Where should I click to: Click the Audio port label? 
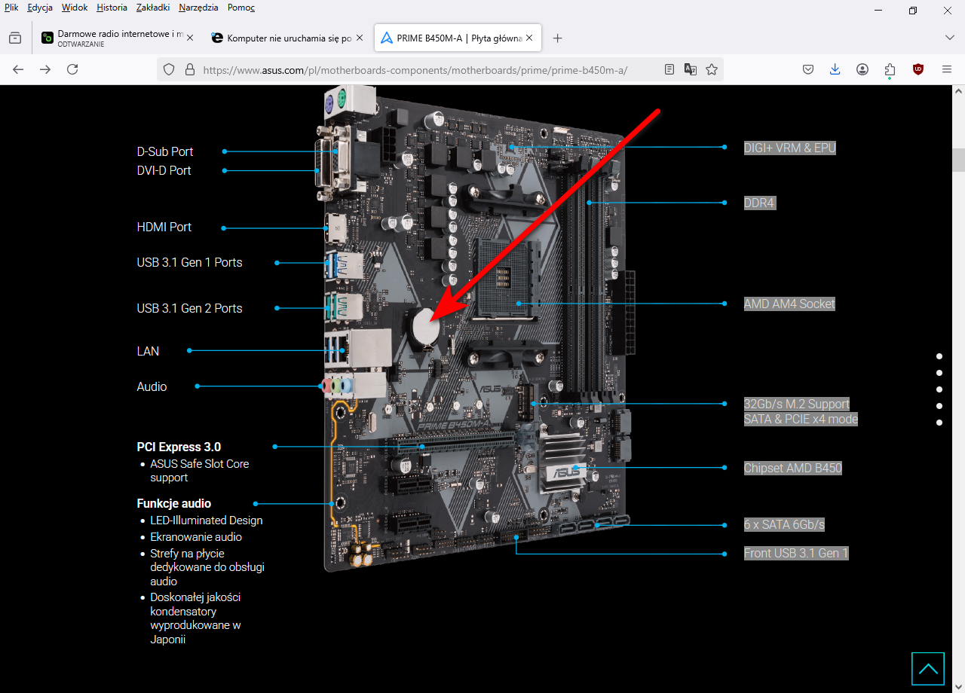[152, 386]
